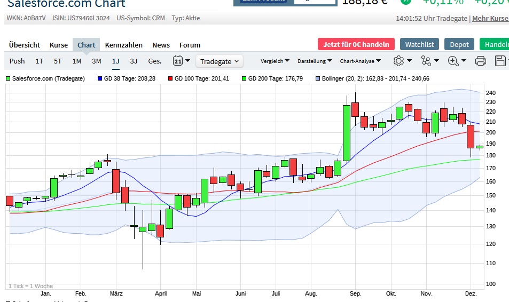Open the Darstellung dropdown menu
Screen dimensions: 509x302
tap(315, 61)
